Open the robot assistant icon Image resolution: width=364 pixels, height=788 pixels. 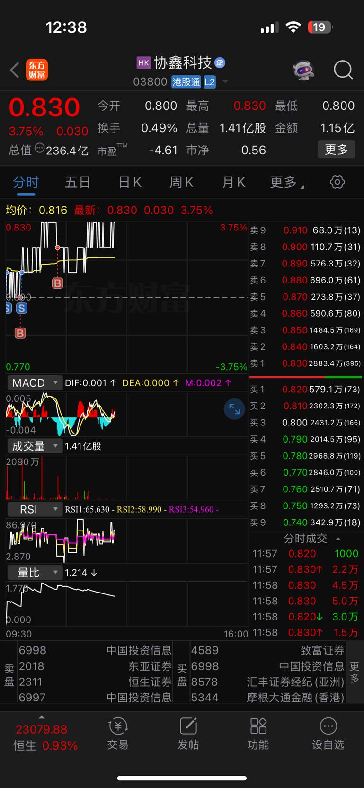pyautogui.click(x=303, y=70)
